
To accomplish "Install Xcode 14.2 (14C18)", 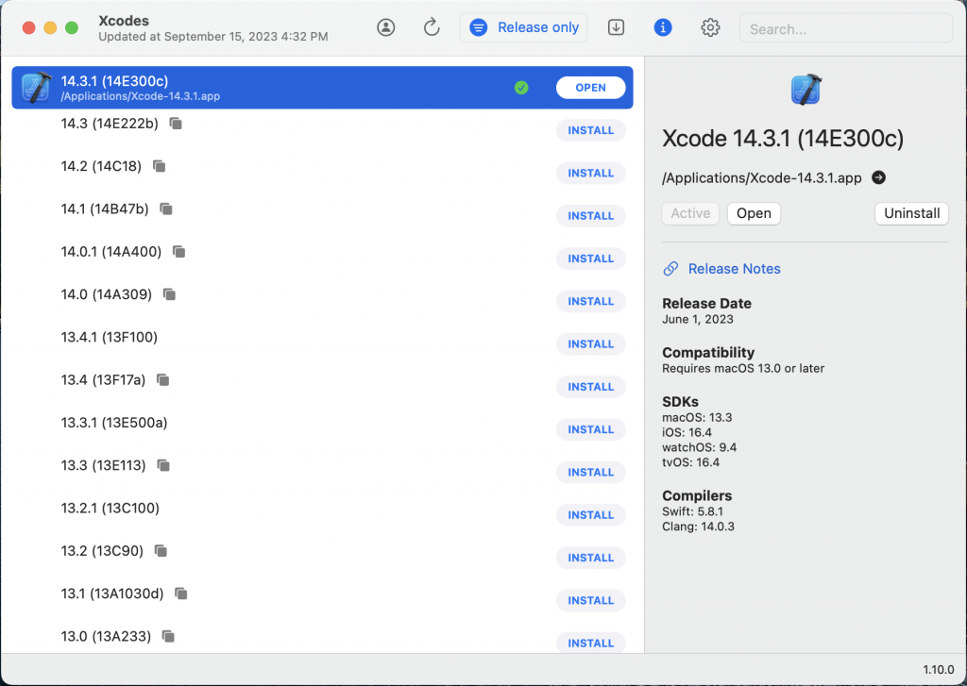I will point(591,174).
